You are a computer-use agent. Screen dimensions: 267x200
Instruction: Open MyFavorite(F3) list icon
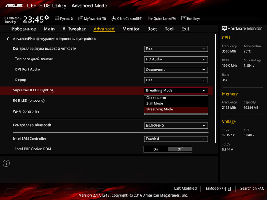(x=80, y=18)
